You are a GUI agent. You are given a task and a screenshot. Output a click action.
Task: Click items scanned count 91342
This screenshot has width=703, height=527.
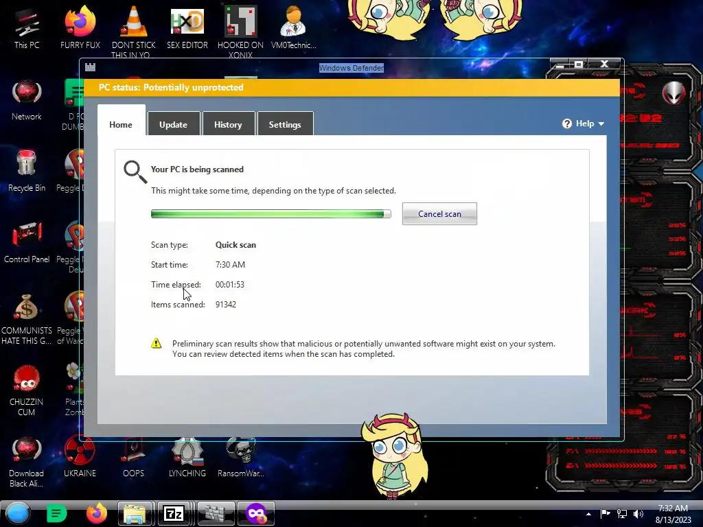click(225, 304)
